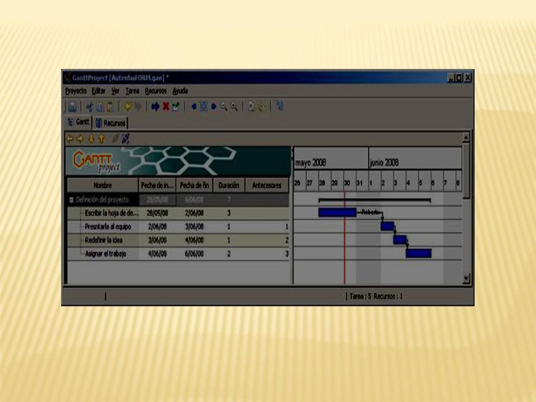Click the Antecesores column header

tap(266, 185)
